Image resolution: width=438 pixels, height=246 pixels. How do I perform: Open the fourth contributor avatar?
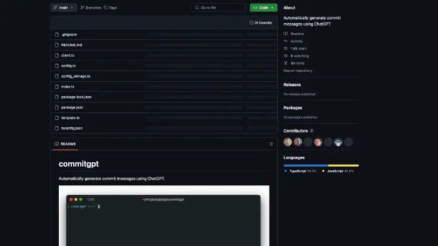click(318, 142)
